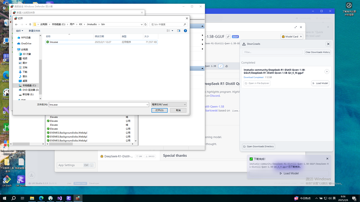Click the Windows Start button
Image resolution: width=360 pixels, height=202 pixels.
(x=4, y=198)
